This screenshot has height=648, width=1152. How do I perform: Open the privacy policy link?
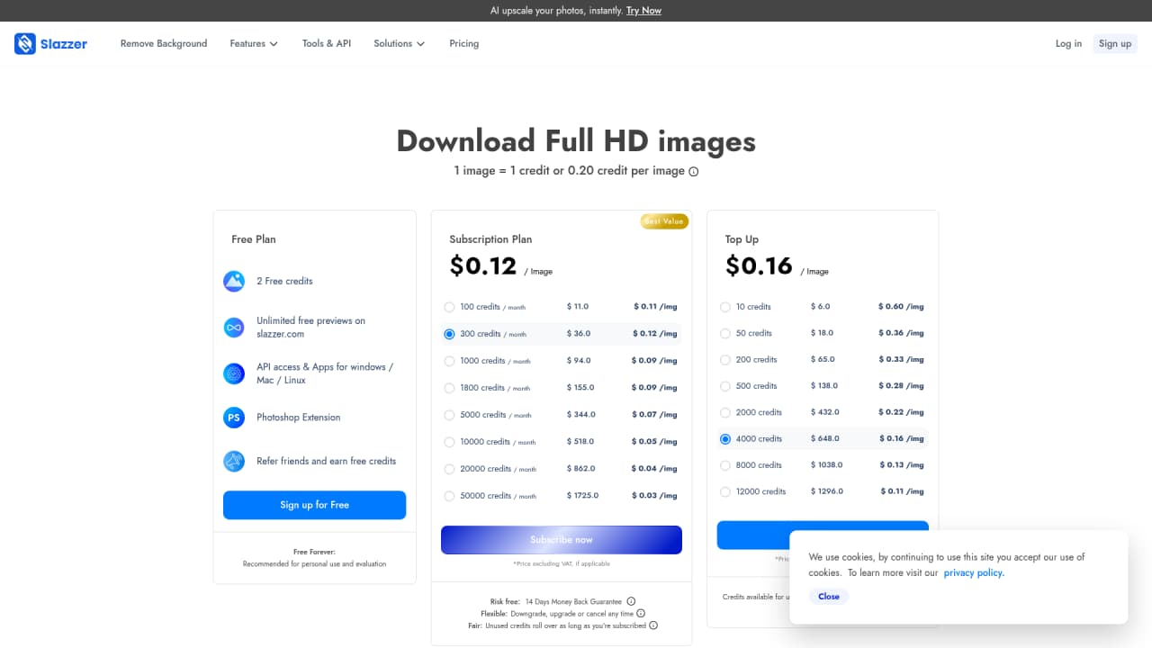pyautogui.click(x=974, y=572)
